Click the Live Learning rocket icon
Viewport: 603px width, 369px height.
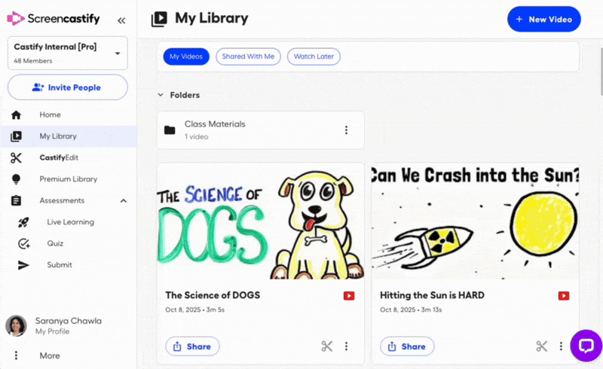(23, 222)
